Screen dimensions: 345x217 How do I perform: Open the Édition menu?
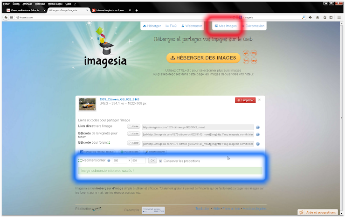coord(16,4)
